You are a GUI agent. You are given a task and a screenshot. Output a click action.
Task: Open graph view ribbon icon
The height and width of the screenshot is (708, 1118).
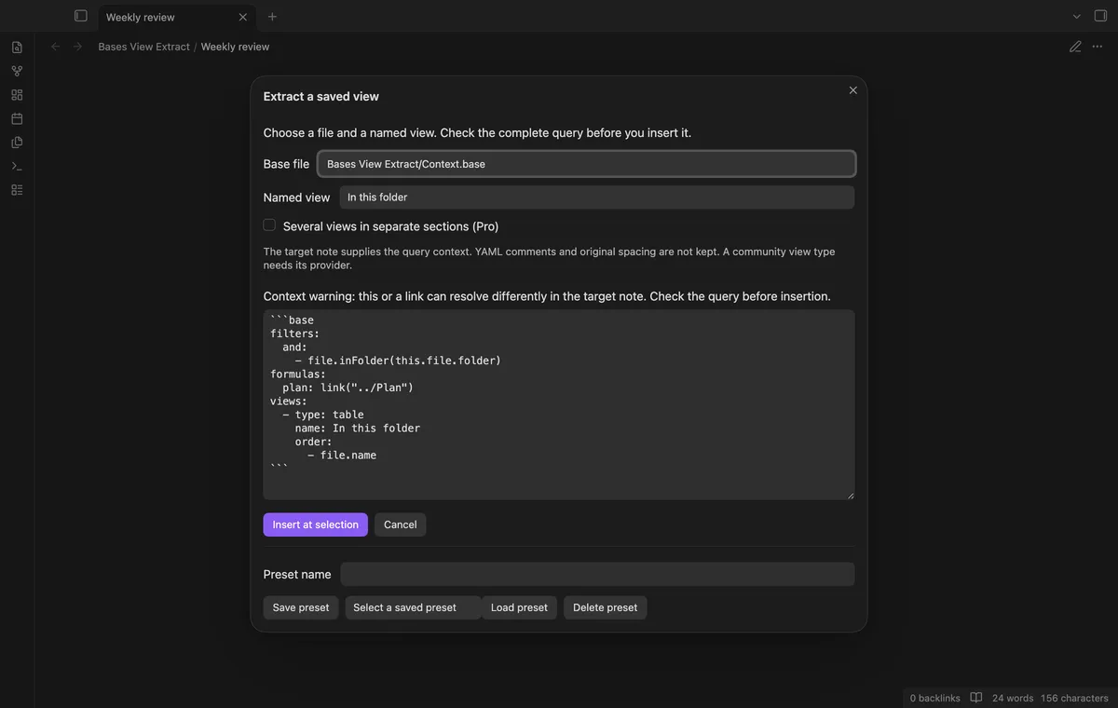tap(17, 71)
